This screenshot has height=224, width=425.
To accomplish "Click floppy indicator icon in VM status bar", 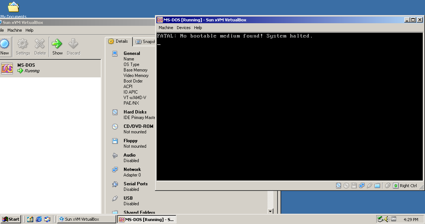I will pyautogui.click(x=354, y=186).
